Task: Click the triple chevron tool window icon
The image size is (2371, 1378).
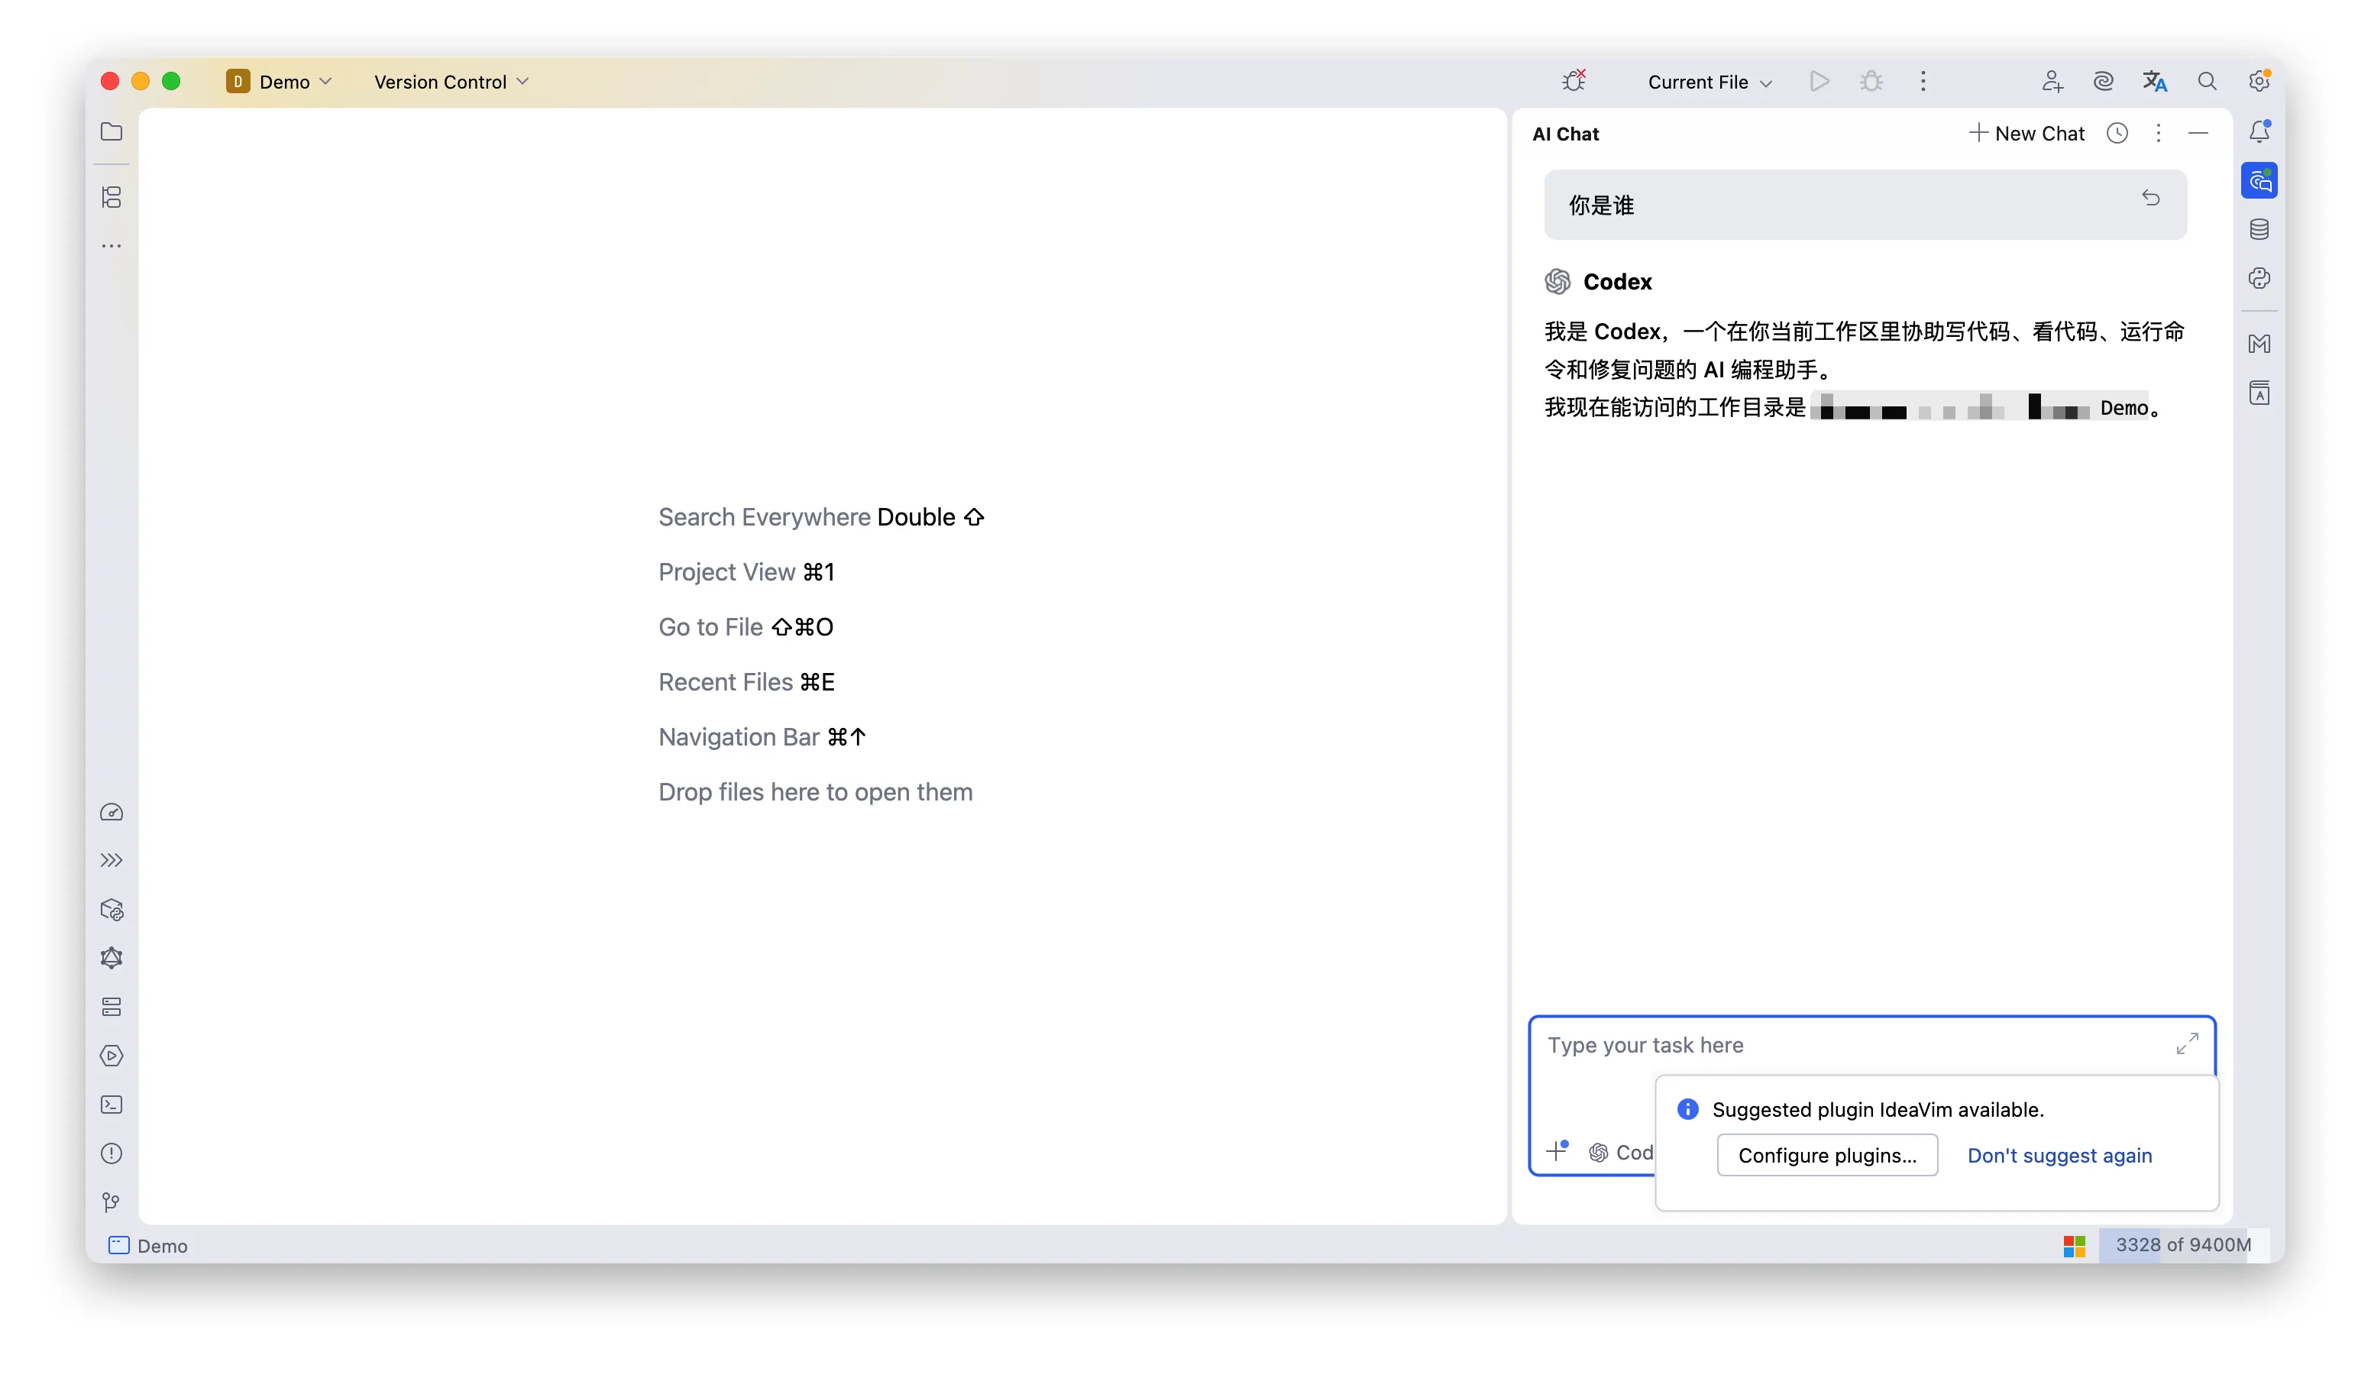Action: 111,861
